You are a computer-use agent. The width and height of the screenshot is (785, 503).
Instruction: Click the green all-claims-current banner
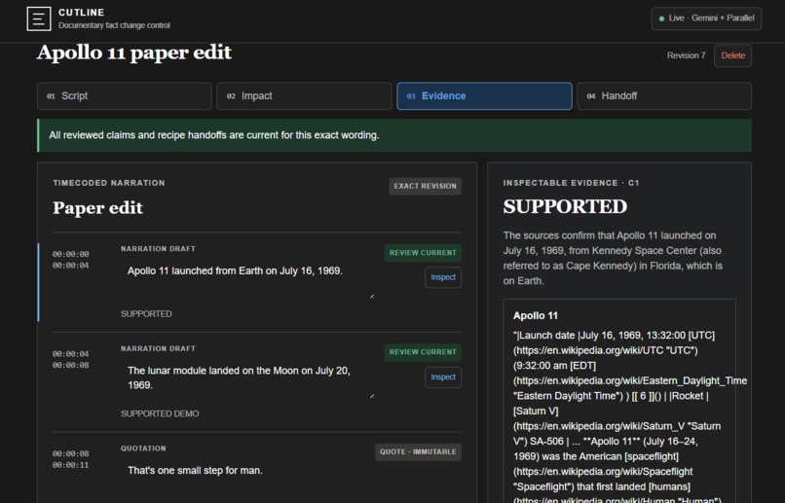point(394,135)
